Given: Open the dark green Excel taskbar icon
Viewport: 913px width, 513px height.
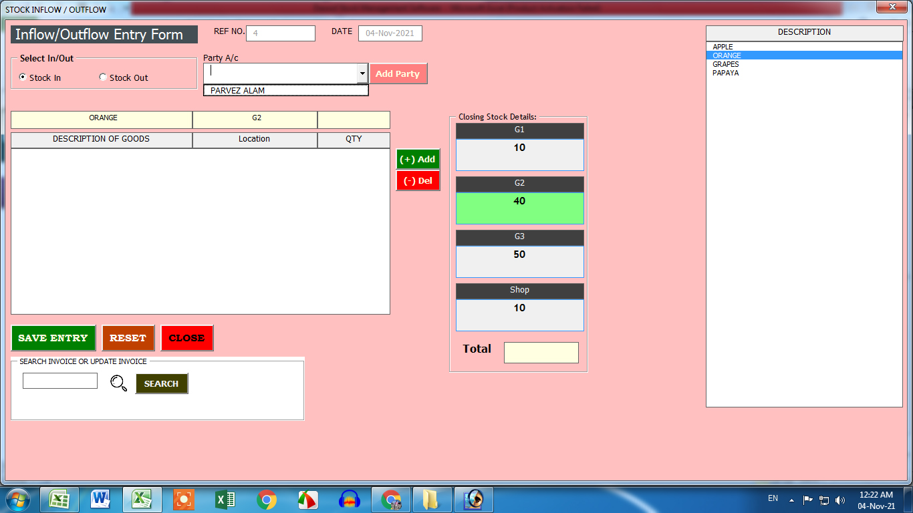Looking at the screenshot, I should click(225, 499).
